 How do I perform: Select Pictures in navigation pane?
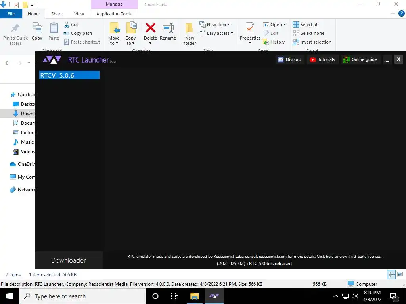[24, 133]
